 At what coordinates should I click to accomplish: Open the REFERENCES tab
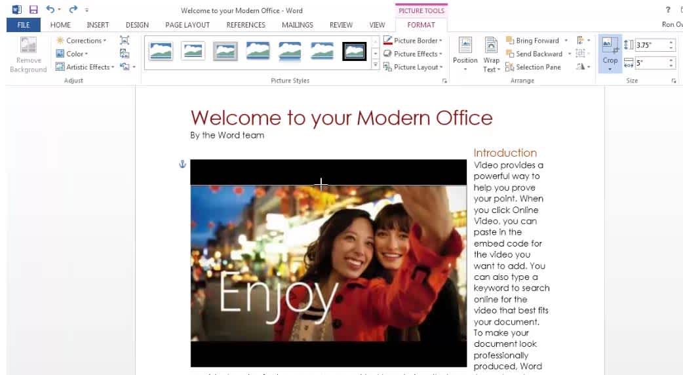point(246,25)
